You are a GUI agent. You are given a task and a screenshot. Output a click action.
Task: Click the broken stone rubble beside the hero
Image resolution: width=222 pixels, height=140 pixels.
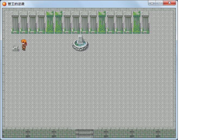[x=15, y=48]
